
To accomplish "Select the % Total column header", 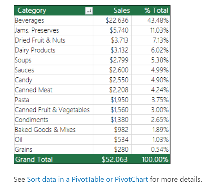I will click(x=151, y=10).
